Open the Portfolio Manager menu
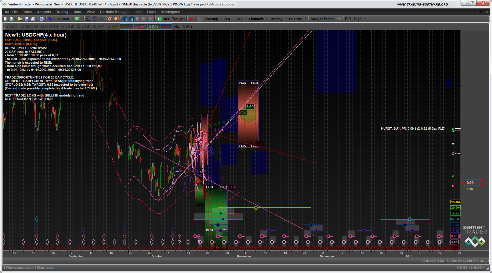The image size is (492, 273). 114,12
